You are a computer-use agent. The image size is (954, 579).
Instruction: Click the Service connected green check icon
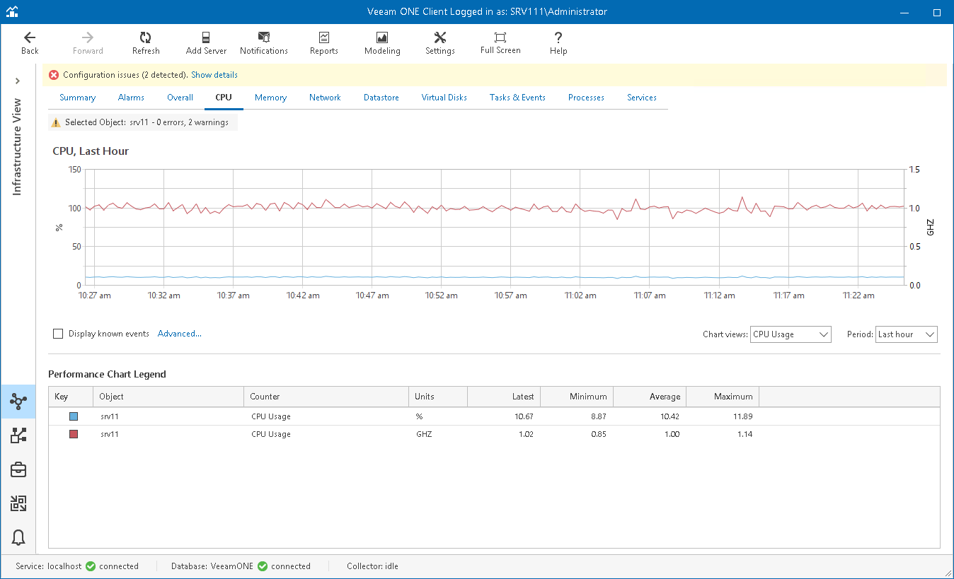click(91, 566)
